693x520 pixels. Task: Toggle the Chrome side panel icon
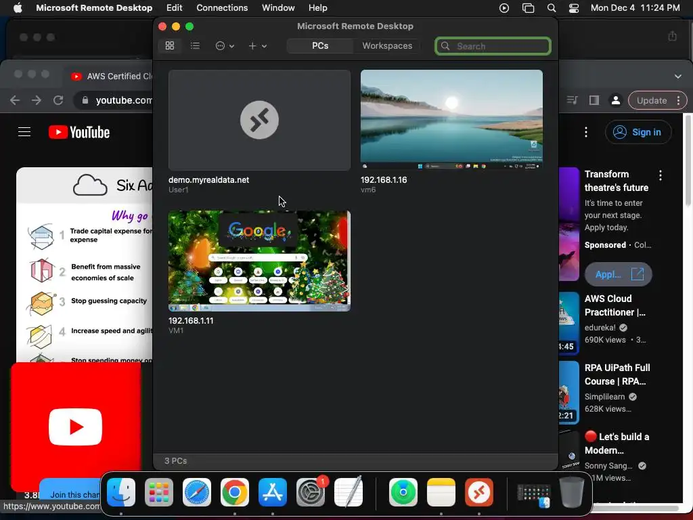click(x=594, y=100)
